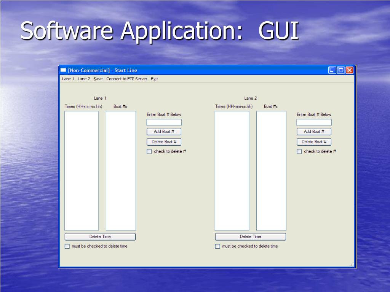
Task: Click Save in the menu bar
Action: (98, 79)
